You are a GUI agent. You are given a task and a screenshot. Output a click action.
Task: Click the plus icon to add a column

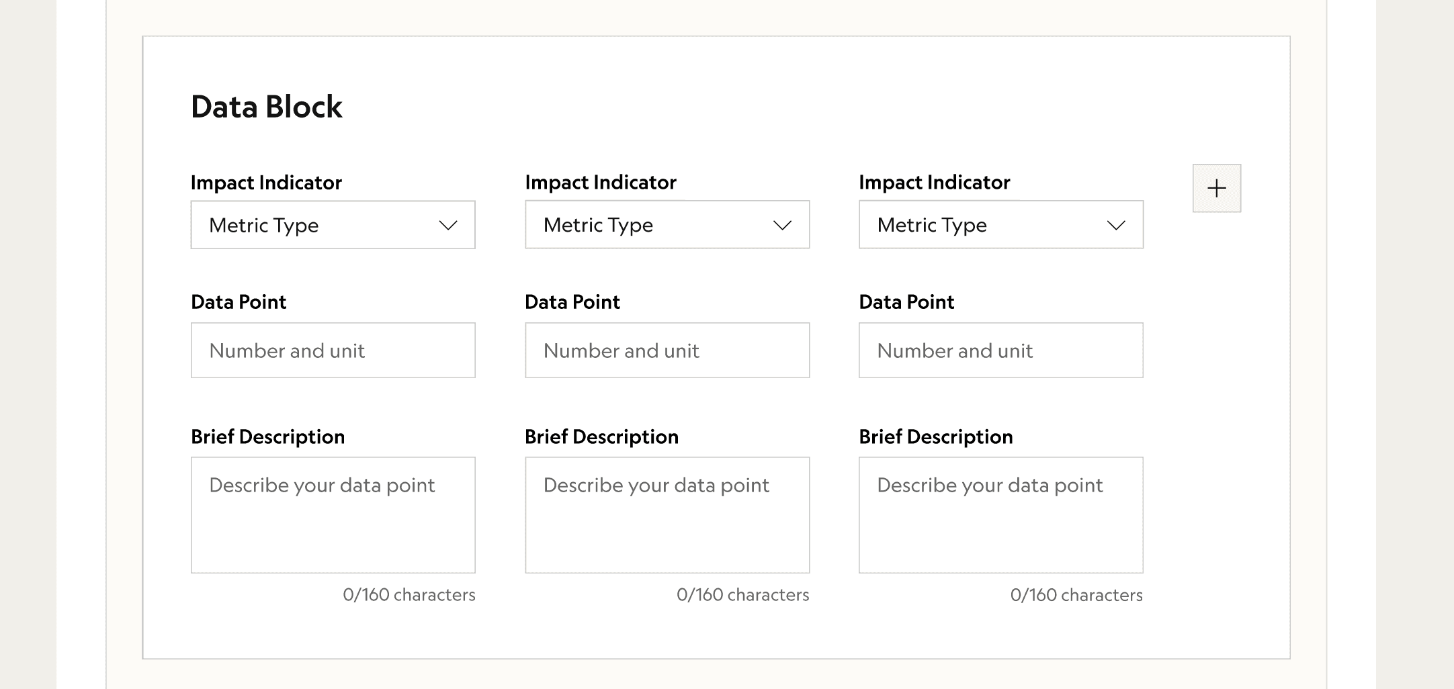pyautogui.click(x=1216, y=189)
